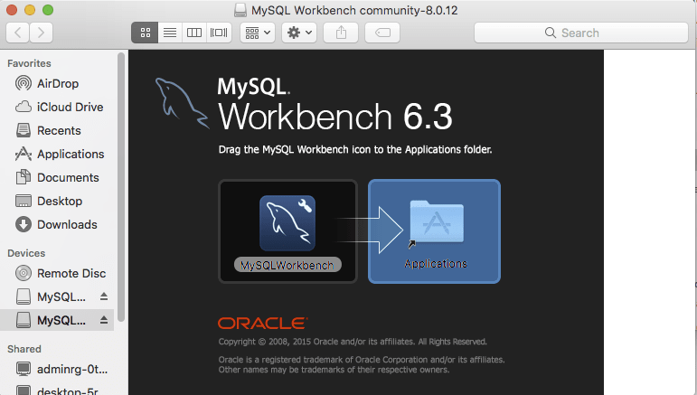Click the Shared section header
Viewport: 697px width, 395px height.
coord(24,349)
